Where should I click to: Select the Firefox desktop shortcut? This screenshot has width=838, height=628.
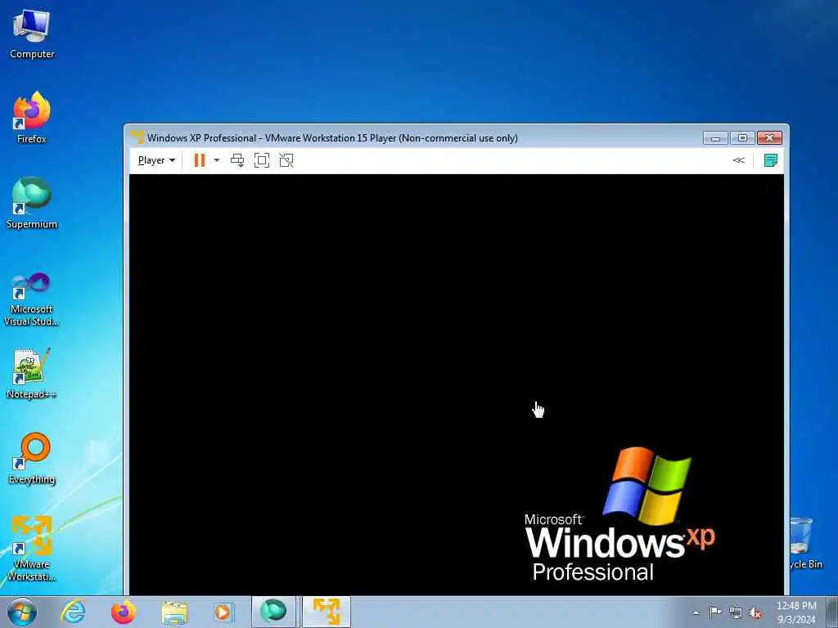click(x=32, y=118)
